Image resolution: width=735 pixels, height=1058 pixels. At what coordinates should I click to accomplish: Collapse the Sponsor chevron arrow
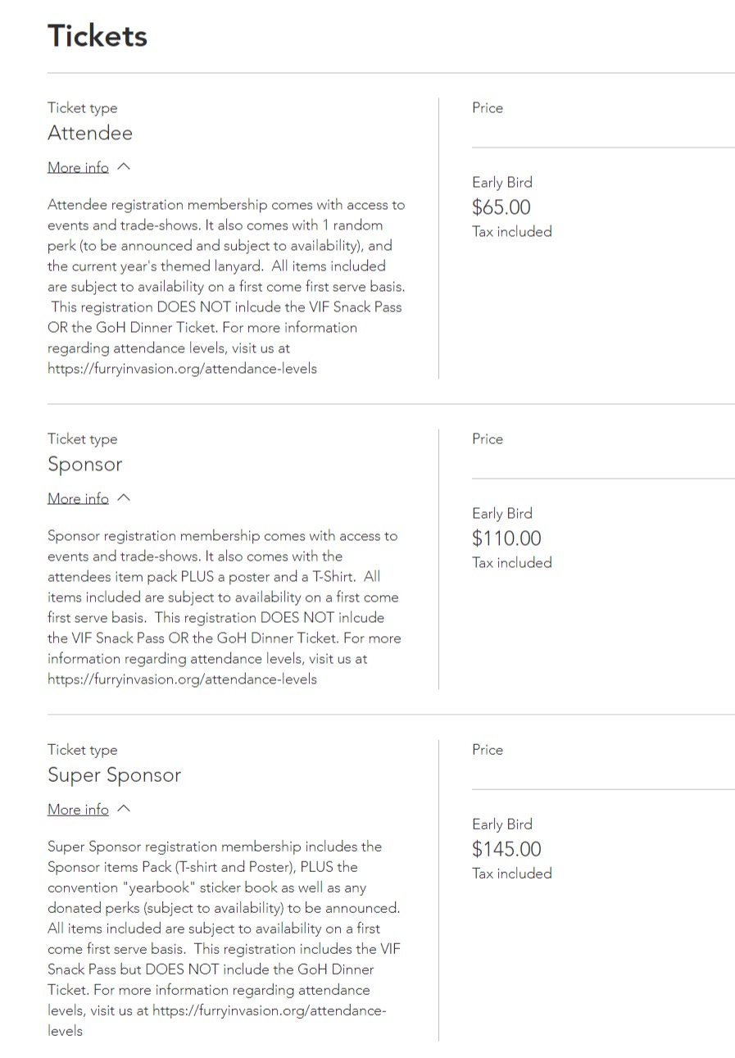coord(124,498)
